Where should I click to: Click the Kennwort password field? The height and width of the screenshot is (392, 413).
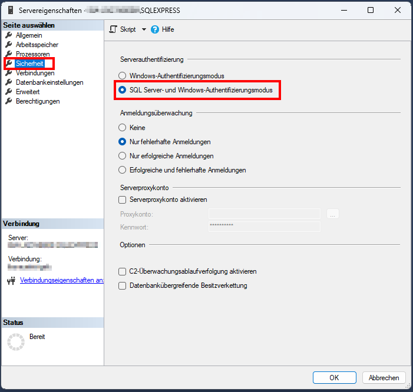(x=265, y=227)
